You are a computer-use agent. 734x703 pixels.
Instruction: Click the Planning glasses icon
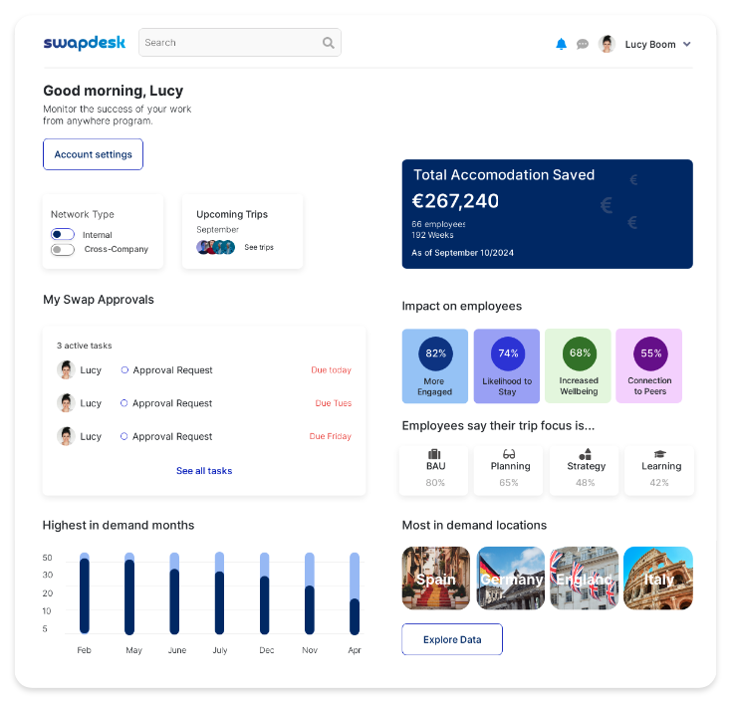509,453
